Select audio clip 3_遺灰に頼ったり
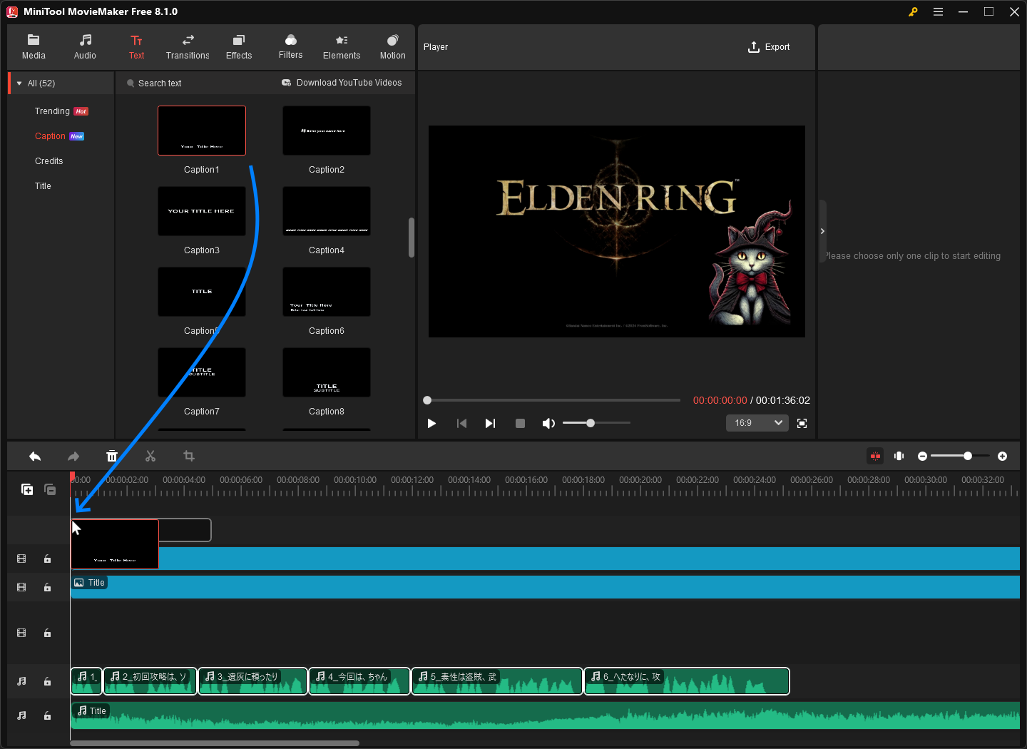 pyautogui.click(x=252, y=681)
